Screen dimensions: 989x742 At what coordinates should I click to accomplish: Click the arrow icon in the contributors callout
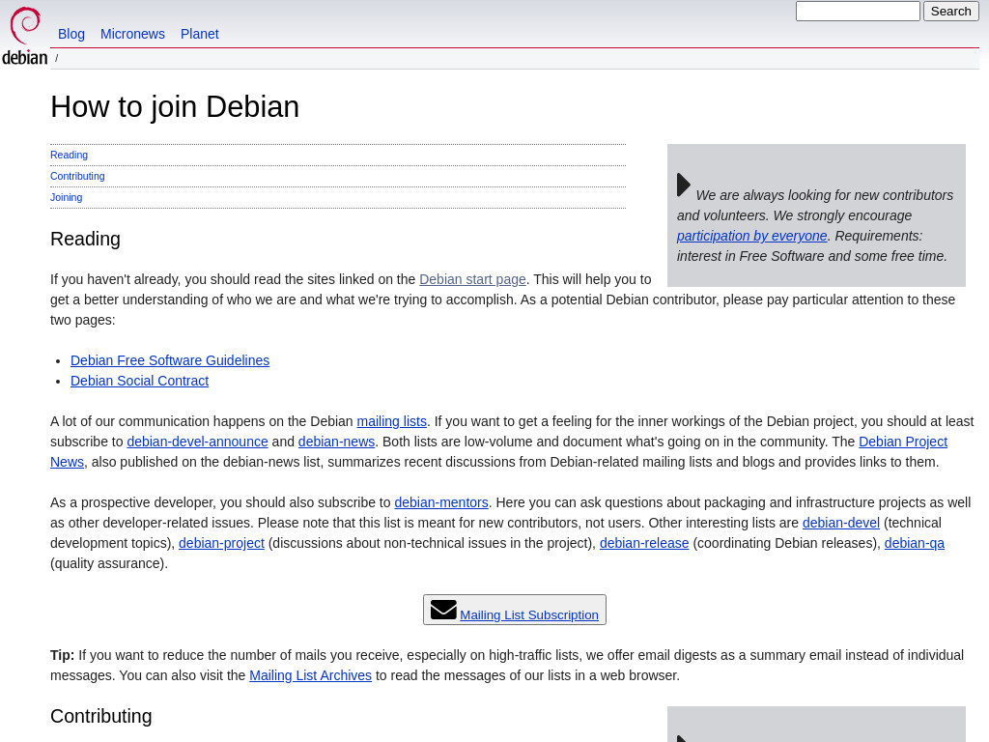pyautogui.click(x=684, y=185)
